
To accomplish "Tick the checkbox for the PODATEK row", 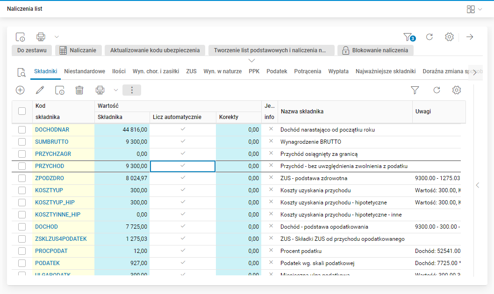I will 22,263.
